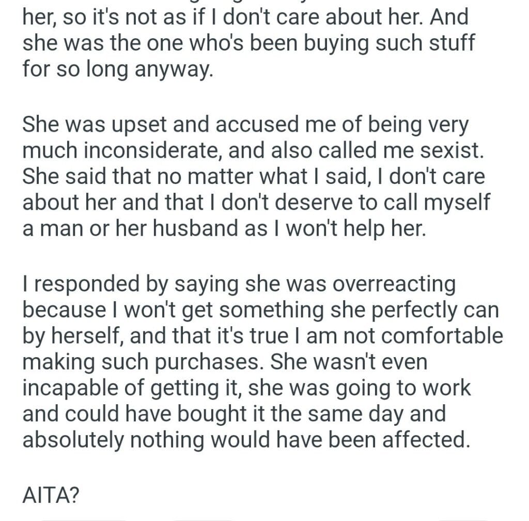The image size is (529, 521).
Task: Click the line "for so long anyway."
Action: (118, 68)
